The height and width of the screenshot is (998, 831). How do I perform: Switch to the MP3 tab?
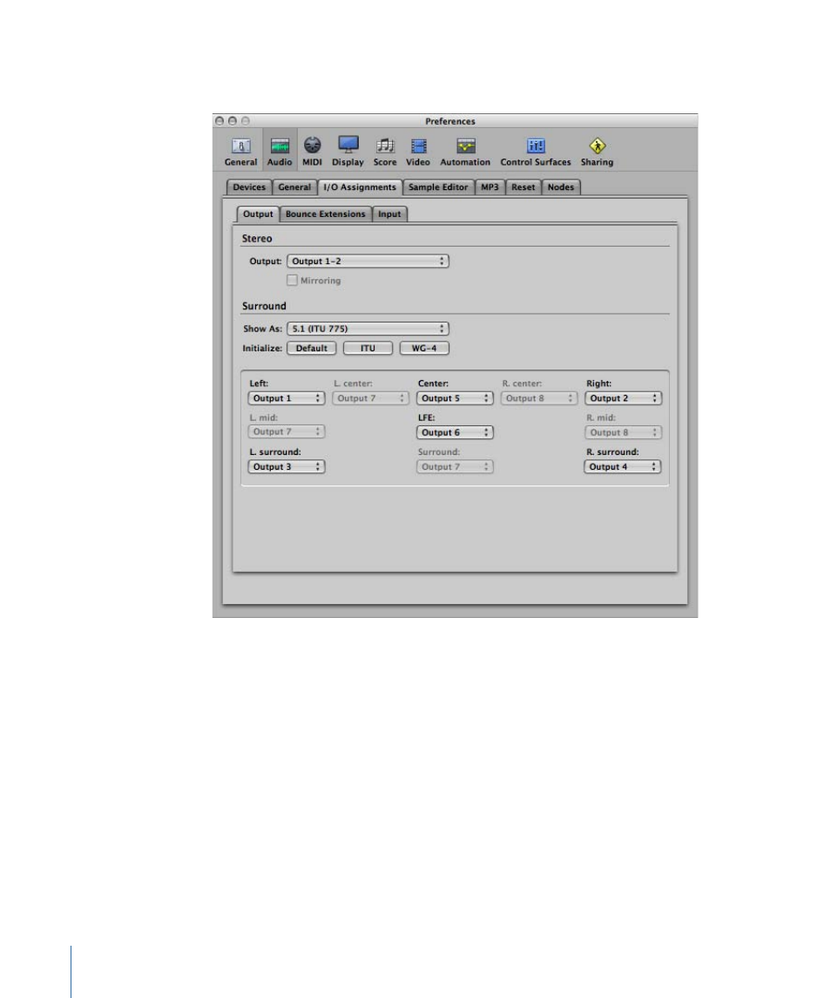pyautogui.click(x=490, y=187)
